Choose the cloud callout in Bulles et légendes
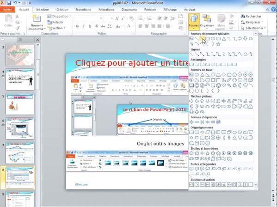This screenshot has width=277, height=207. [x=208, y=169]
